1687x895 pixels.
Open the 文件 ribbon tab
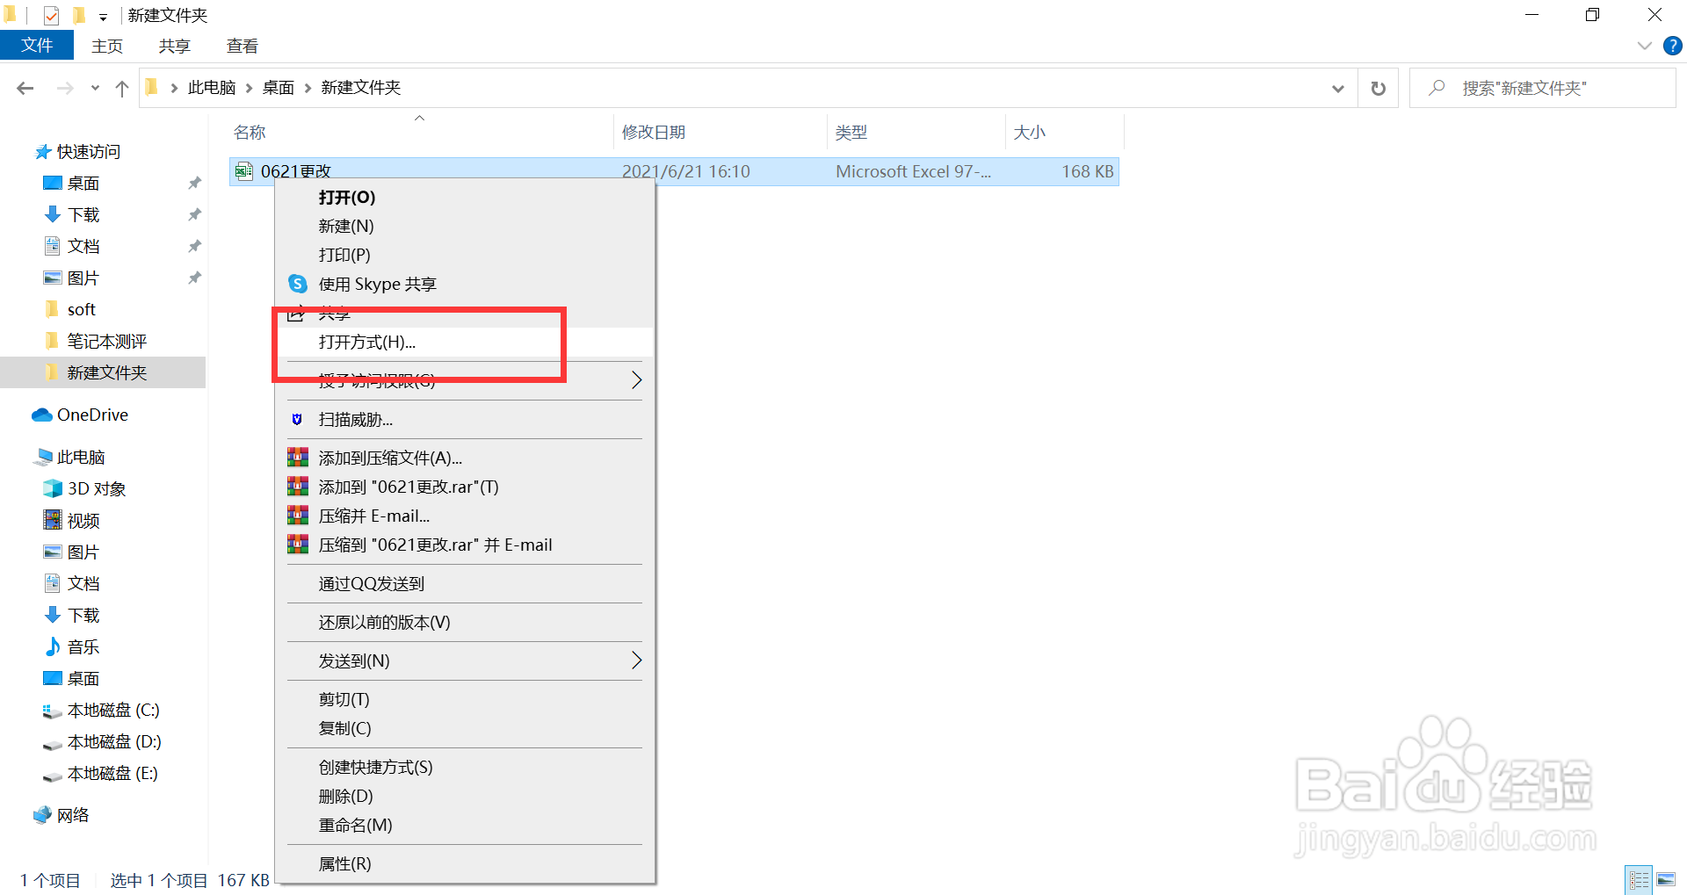(37, 46)
